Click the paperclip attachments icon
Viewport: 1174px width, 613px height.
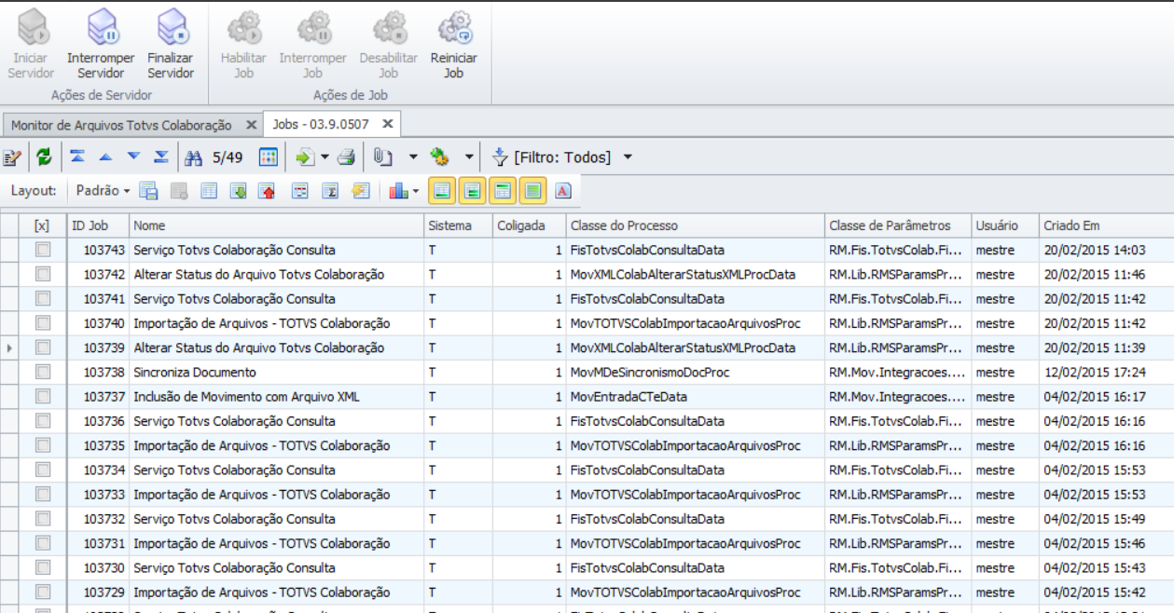tap(381, 157)
